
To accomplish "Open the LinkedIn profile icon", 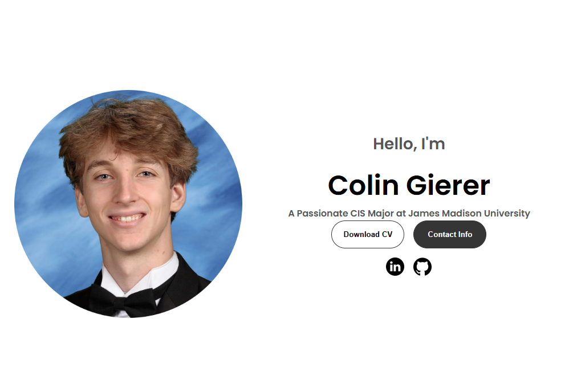I will (x=395, y=267).
